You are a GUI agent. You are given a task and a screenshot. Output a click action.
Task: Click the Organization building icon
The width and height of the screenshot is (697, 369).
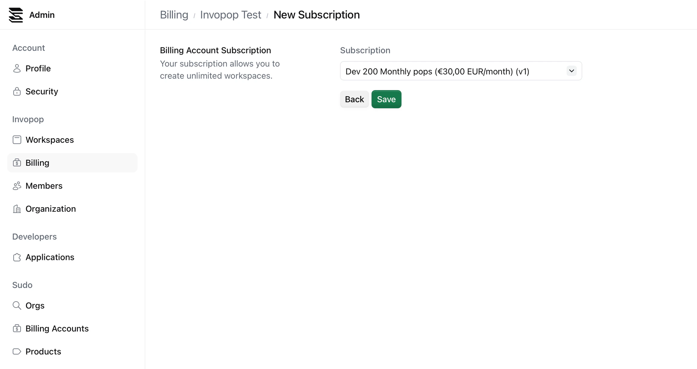pyautogui.click(x=17, y=209)
